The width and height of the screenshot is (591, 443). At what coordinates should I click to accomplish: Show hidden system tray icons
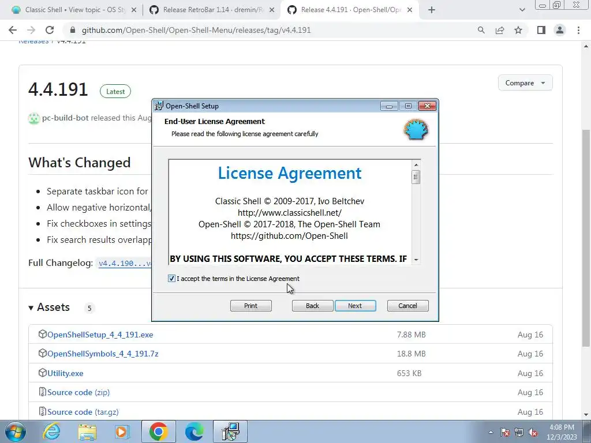pos(491,433)
